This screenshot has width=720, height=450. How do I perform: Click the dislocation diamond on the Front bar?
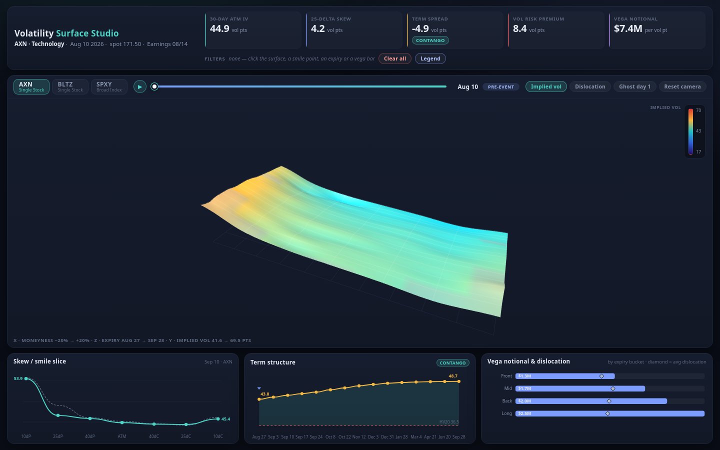pyautogui.click(x=601, y=376)
